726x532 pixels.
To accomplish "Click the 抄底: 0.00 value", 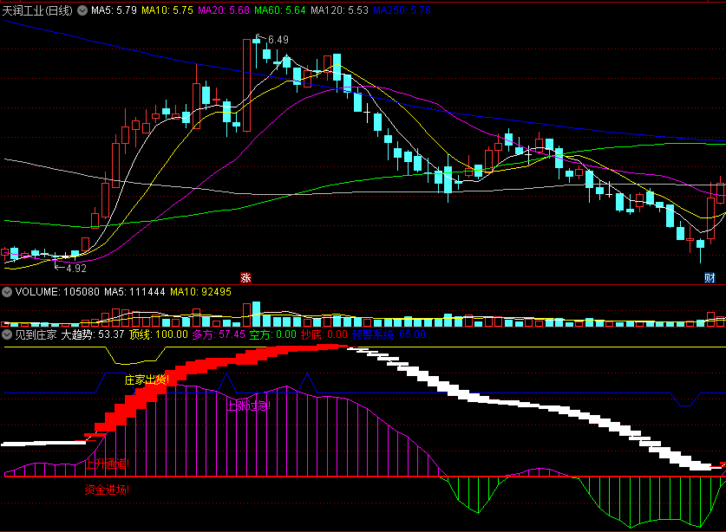I will click(x=324, y=334).
